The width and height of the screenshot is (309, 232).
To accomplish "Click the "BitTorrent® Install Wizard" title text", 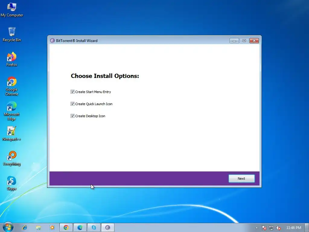I will click(x=77, y=41).
